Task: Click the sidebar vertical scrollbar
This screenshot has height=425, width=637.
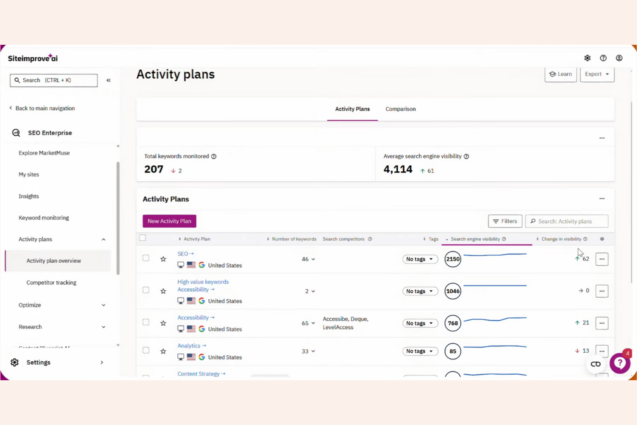Action: pyautogui.click(x=118, y=218)
